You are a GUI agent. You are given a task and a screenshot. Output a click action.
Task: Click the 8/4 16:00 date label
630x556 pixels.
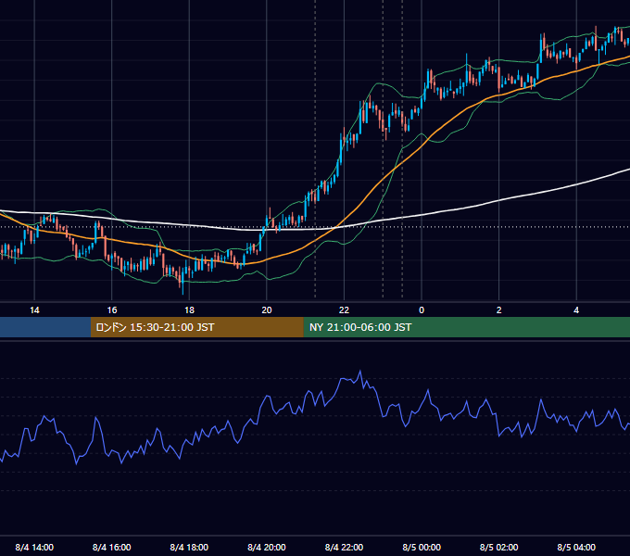pyautogui.click(x=112, y=548)
